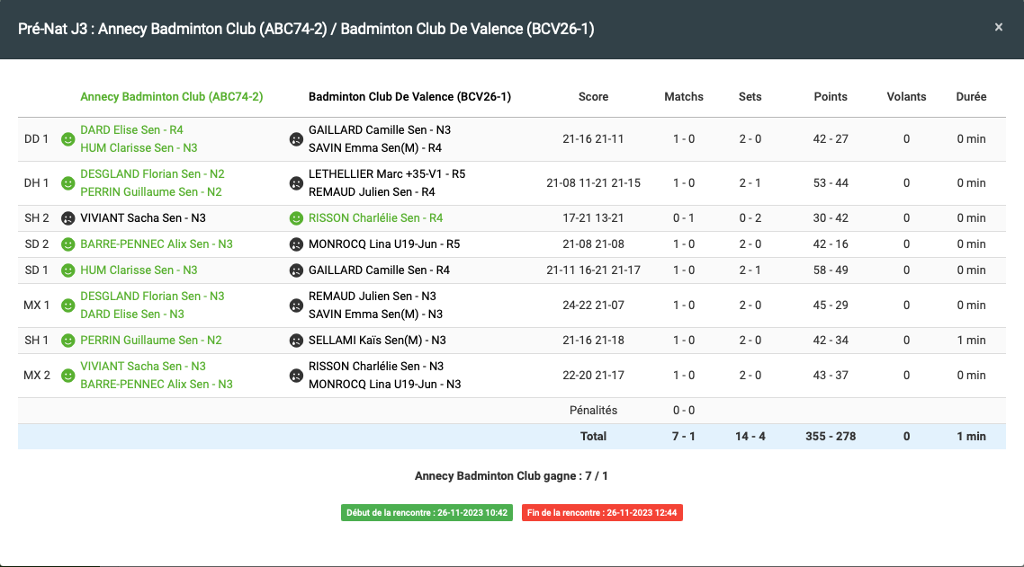
Task: Close the match details dialog
Action: (998, 27)
